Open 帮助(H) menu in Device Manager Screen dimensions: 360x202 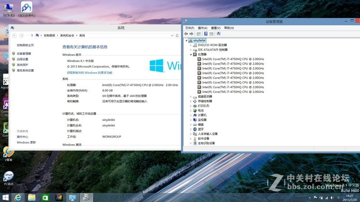coord(229,28)
